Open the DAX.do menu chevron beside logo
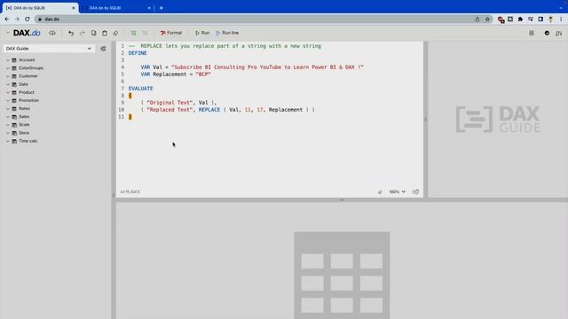Image resolution: width=568 pixels, height=319 pixels. pyautogui.click(x=8, y=33)
